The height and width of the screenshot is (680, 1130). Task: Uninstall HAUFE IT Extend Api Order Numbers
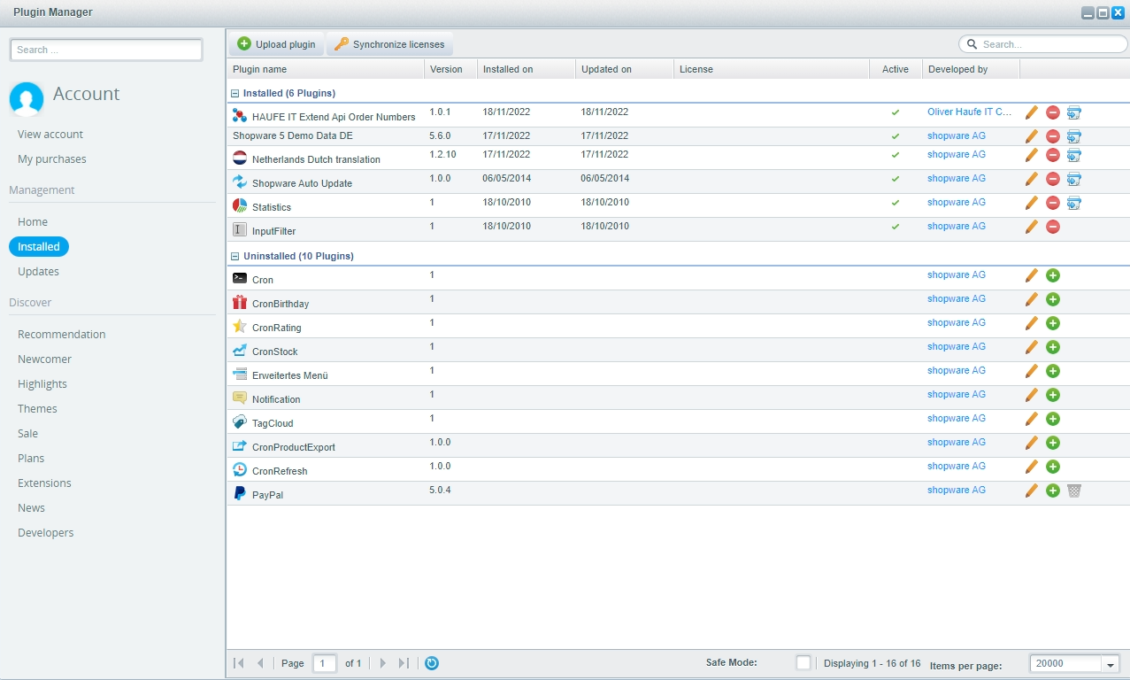click(x=1053, y=112)
